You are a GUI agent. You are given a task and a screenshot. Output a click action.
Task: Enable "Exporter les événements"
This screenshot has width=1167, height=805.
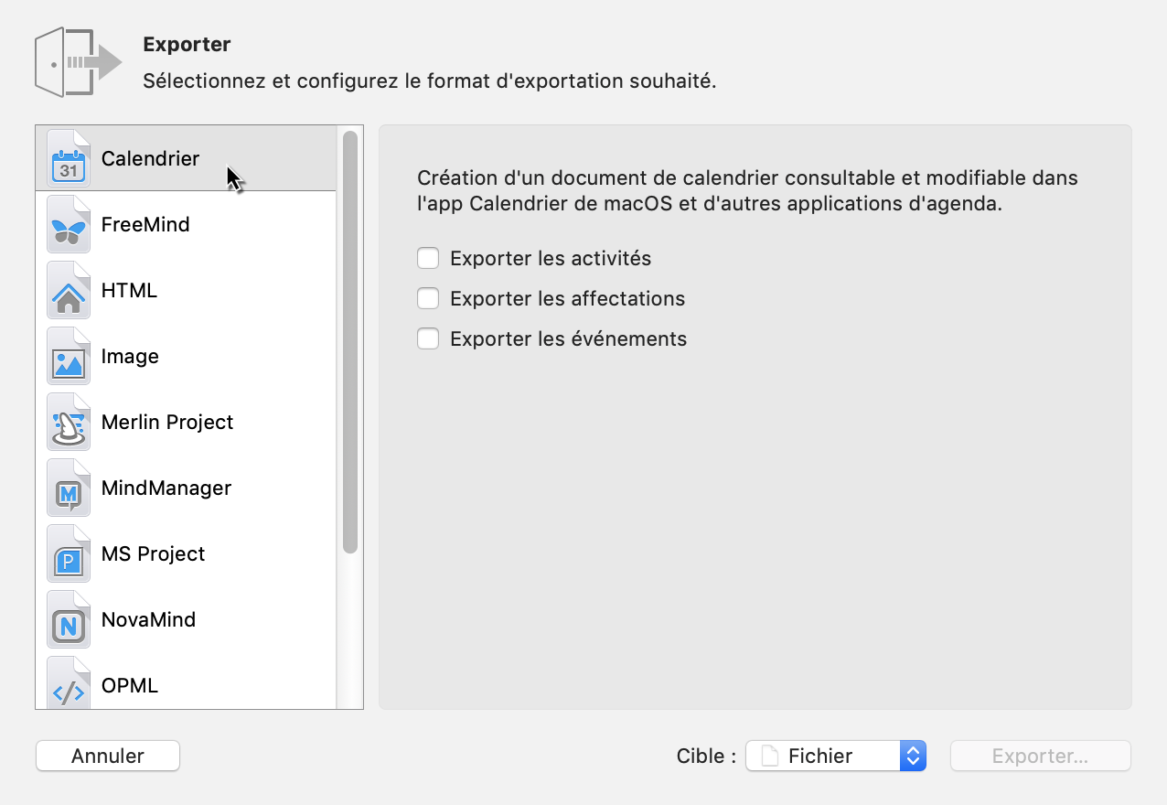pyautogui.click(x=428, y=338)
